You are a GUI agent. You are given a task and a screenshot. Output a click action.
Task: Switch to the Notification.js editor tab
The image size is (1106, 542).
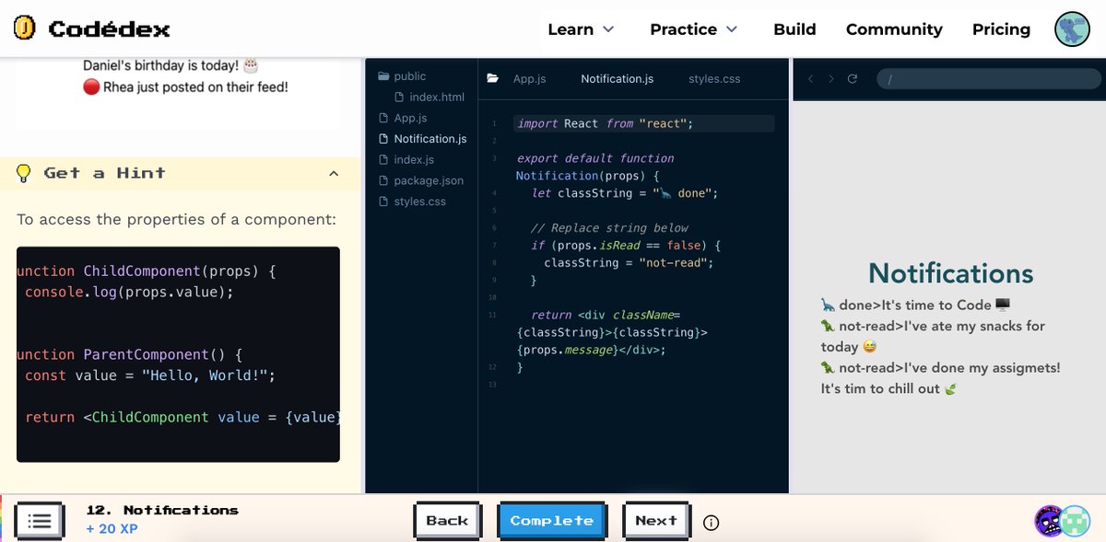click(617, 79)
